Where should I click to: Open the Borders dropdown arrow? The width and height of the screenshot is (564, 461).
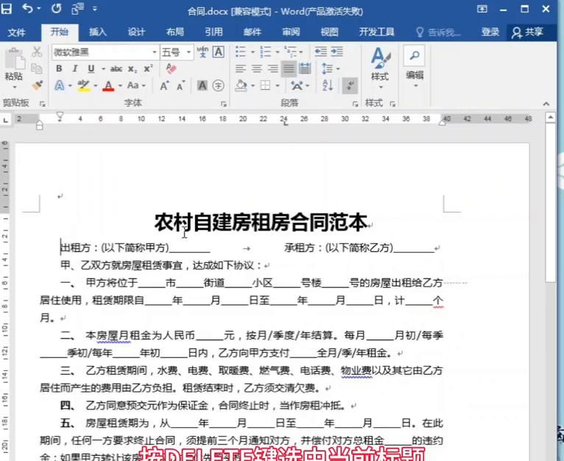click(x=278, y=86)
